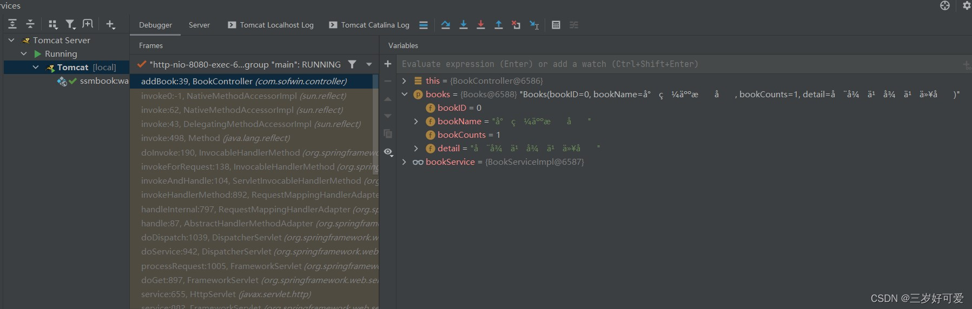
Task: Select the bookID = 0 field row
Action: pyautogui.click(x=453, y=108)
